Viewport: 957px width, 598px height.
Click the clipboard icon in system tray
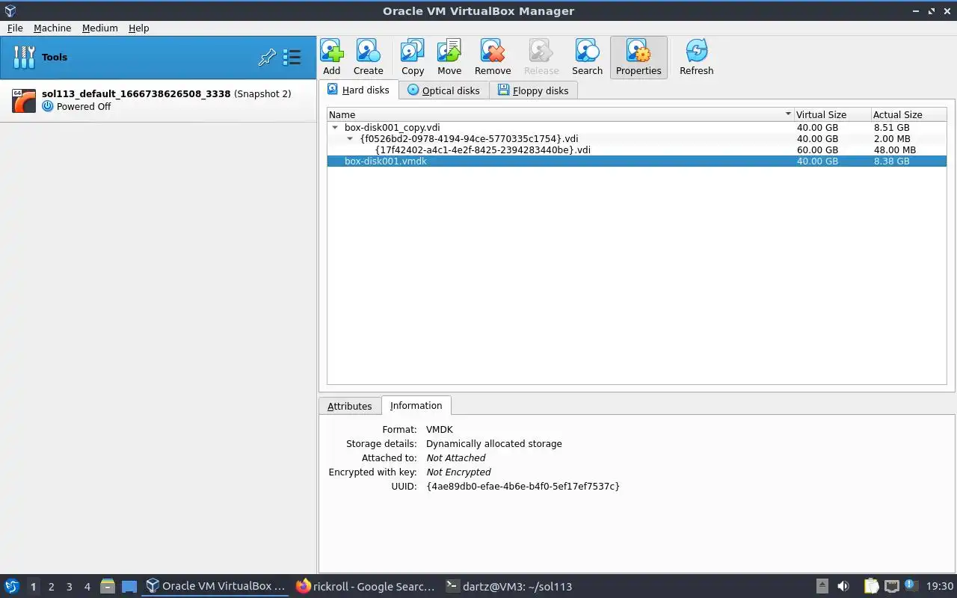click(x=871, y=587)
